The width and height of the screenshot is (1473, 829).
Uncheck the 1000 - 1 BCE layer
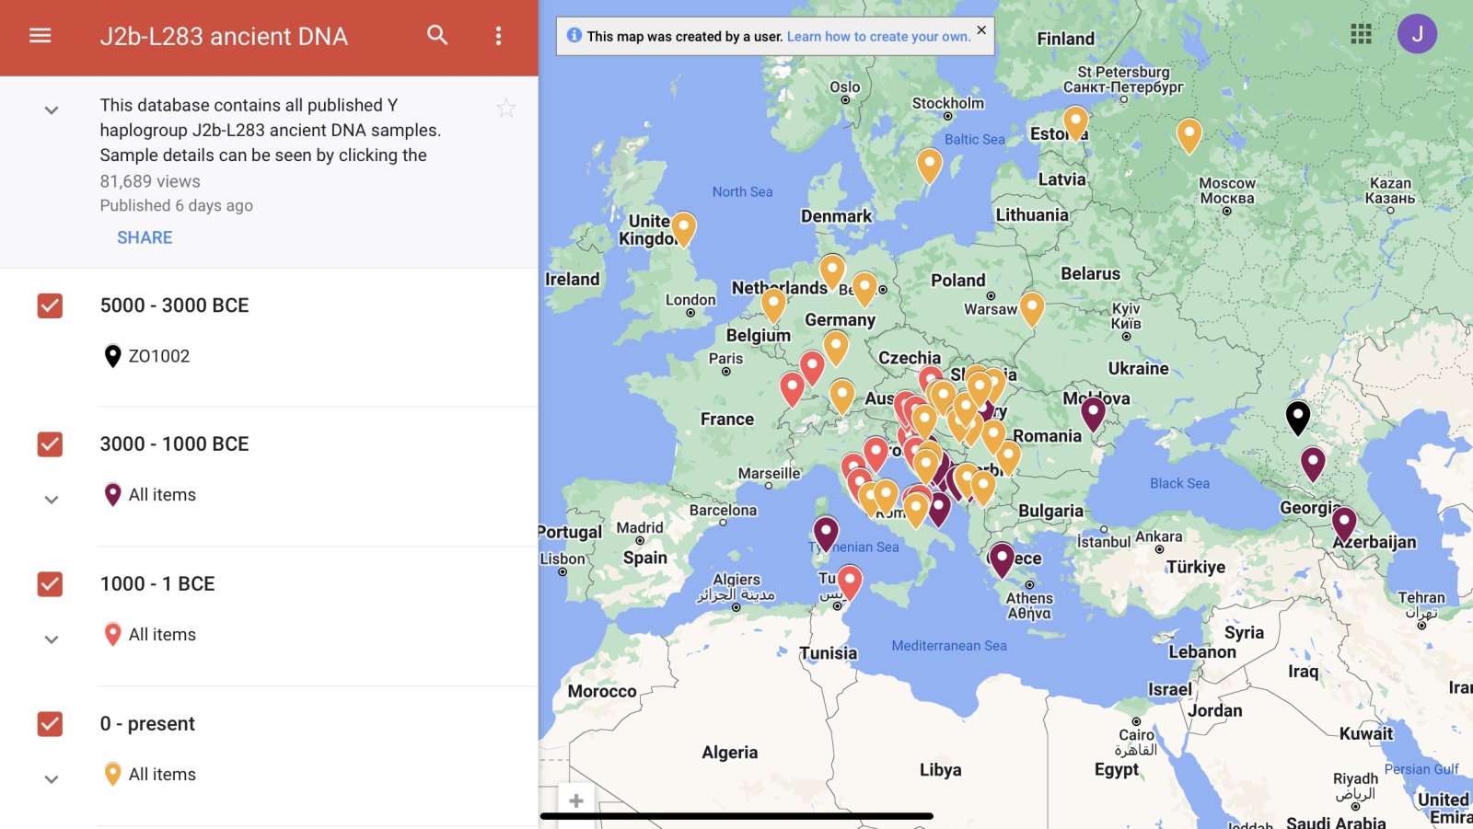pos(50,584)
